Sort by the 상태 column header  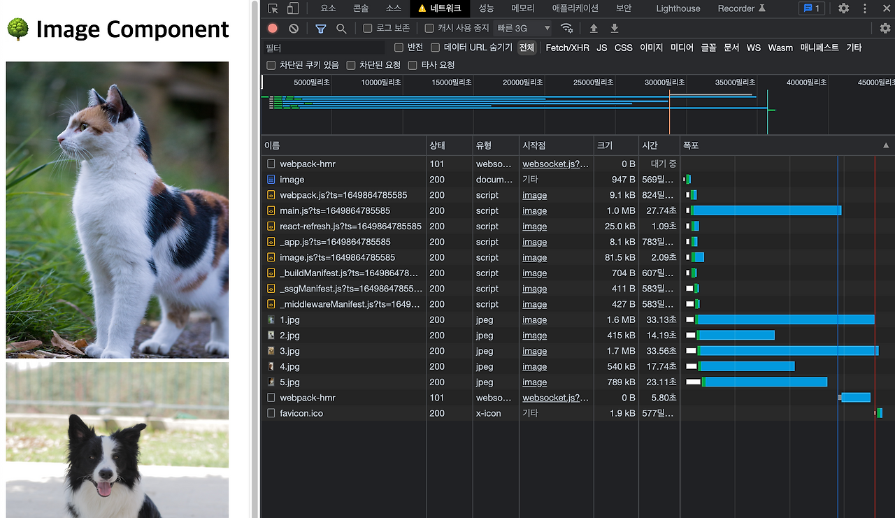pyautogui.click(x=450, y=145)
